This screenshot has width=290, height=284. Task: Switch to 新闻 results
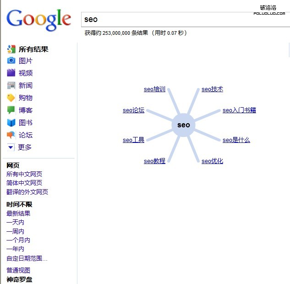tap(26, 85)
